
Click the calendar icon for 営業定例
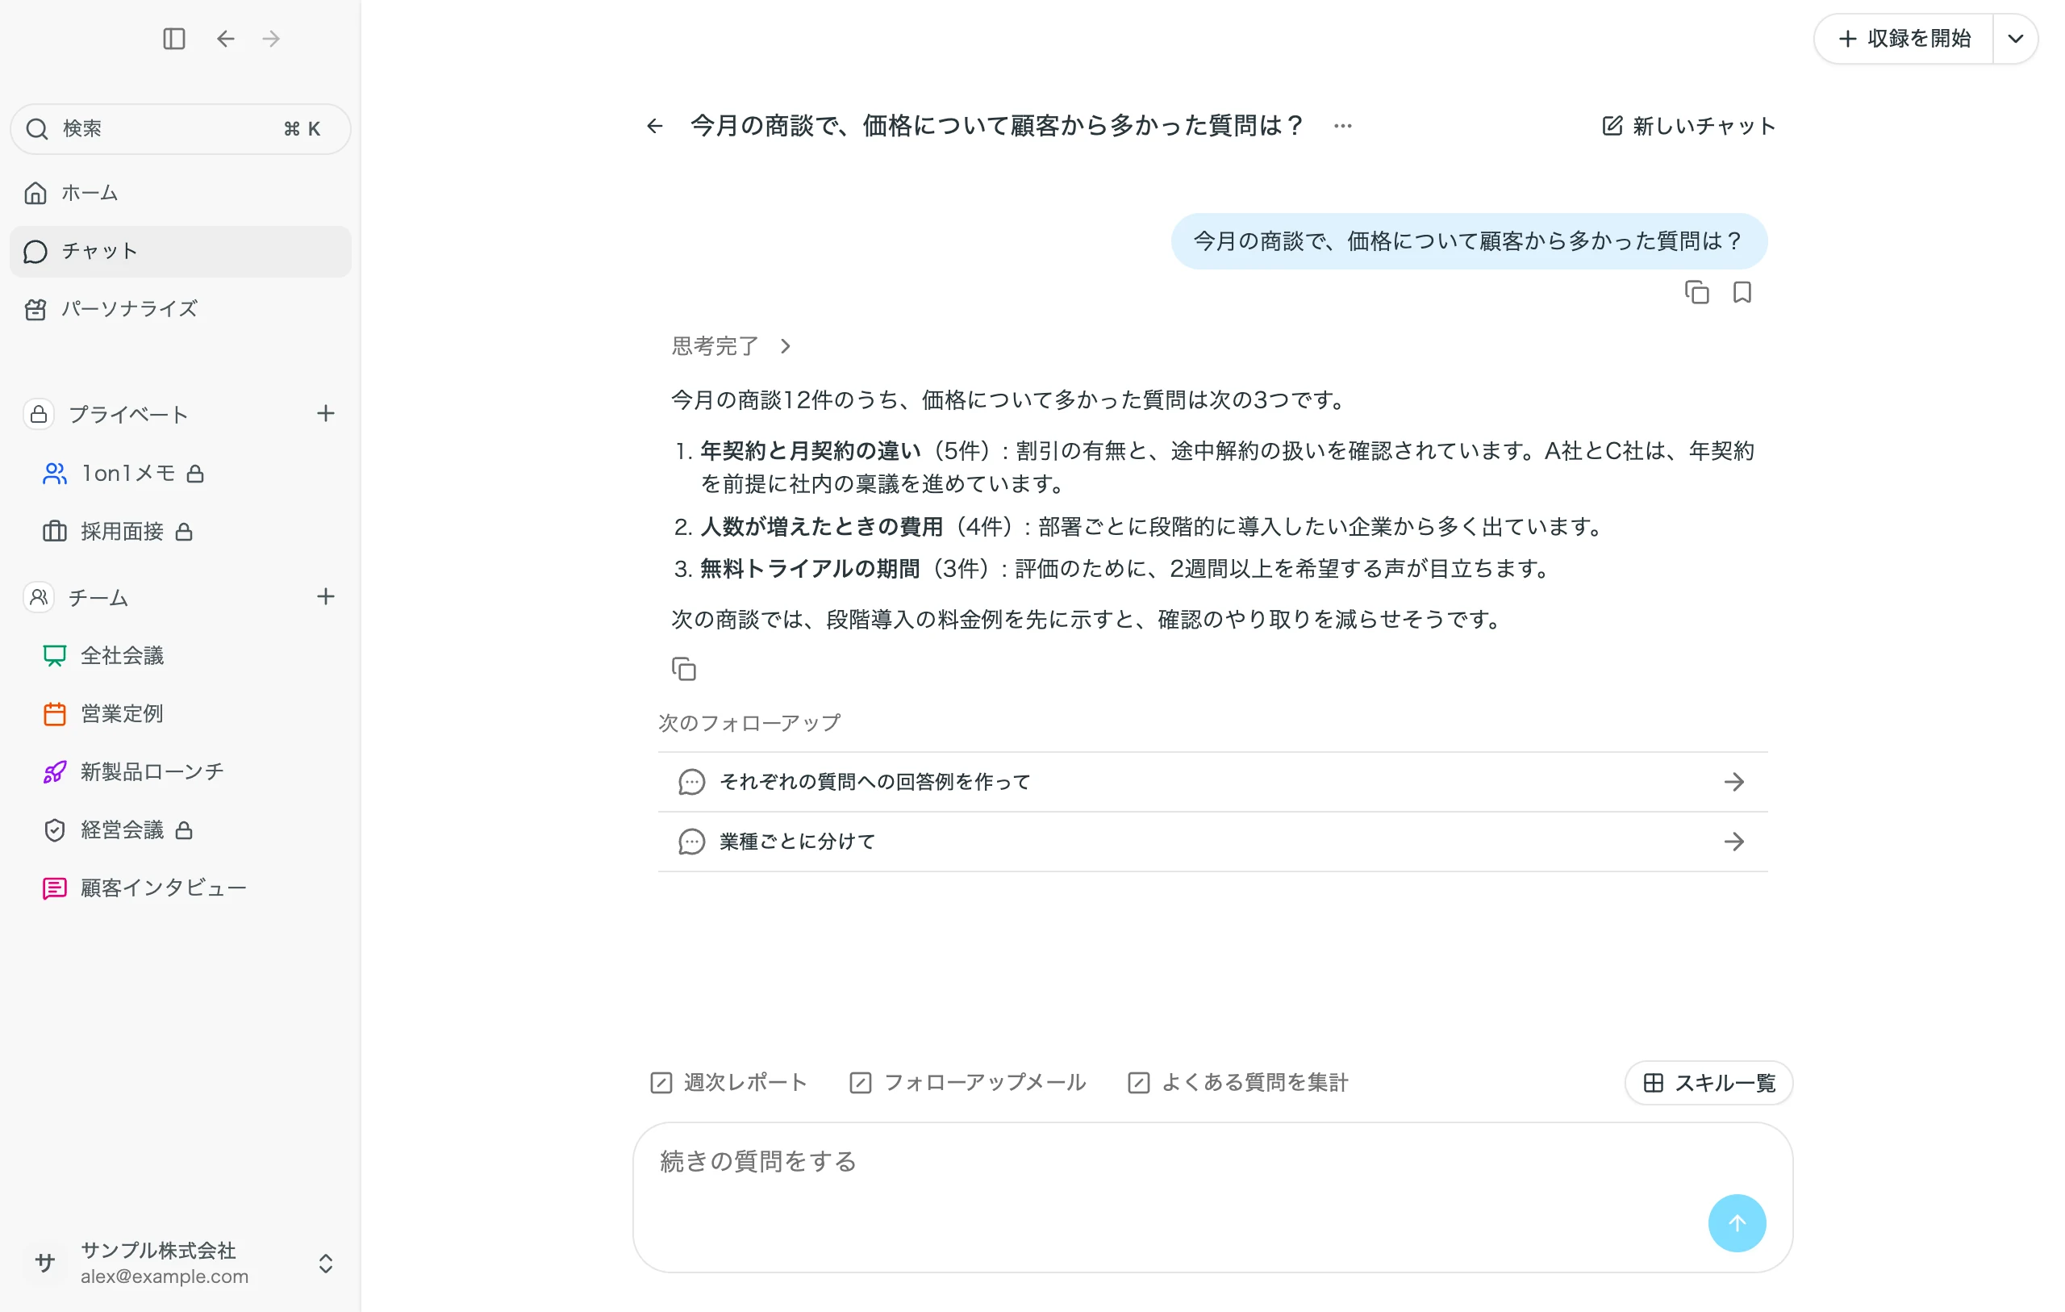[55, 714]
